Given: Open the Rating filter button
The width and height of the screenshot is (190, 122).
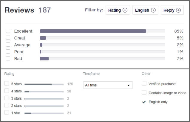Looking at the screenshot, I should click(x=118, y=10).
